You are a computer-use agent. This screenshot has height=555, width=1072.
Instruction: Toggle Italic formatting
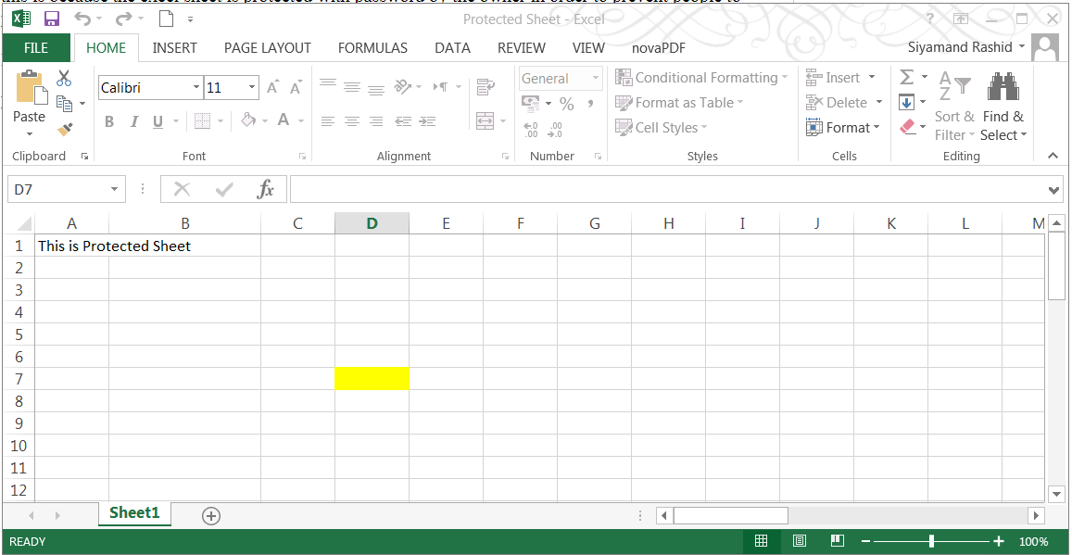pyautogui.click(x=134, y=121)
